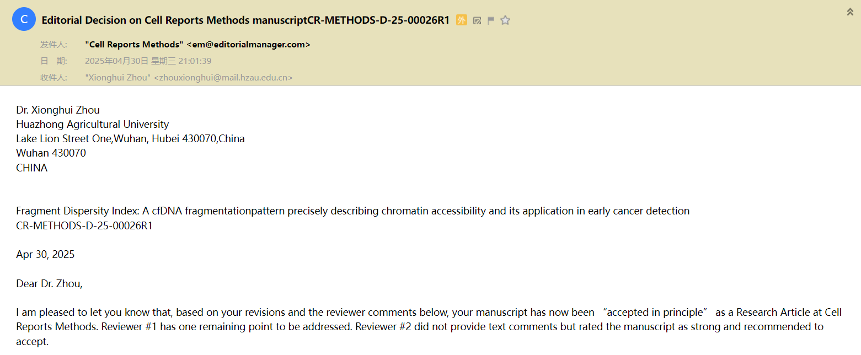The width and height of the screenshot is (861, 355).
Task: Click the manuscript ID line in body
Action: pos(84,225)
